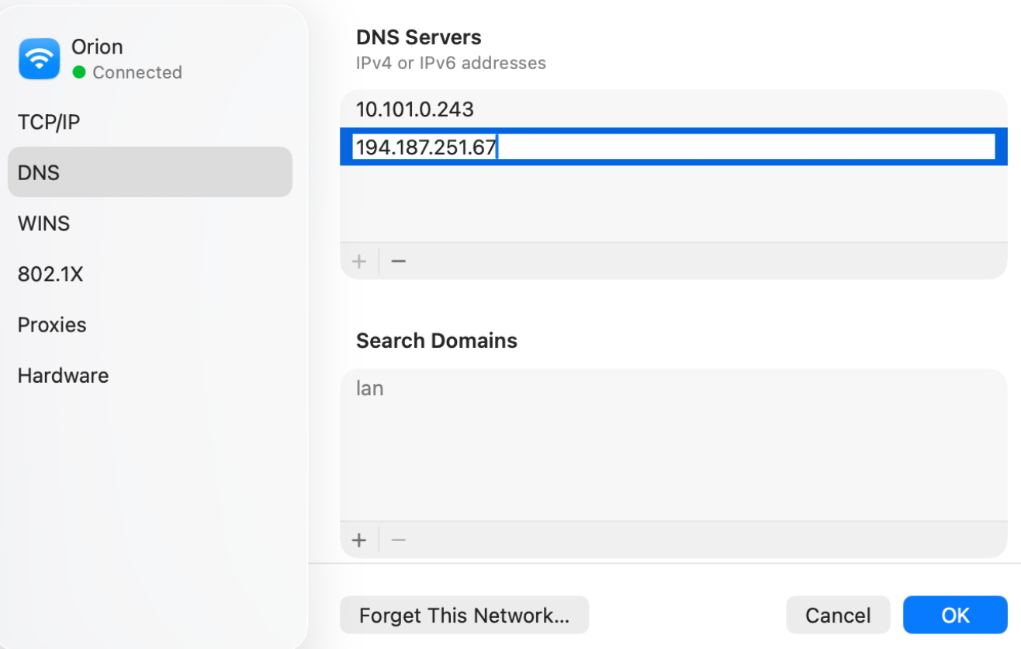The height and width of the screenshot is (649, 1021).
Task: Click the 194.187.251.67 DNS entry field
Action: 673,147
